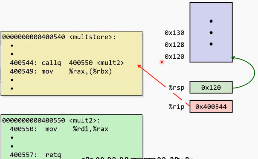The image size is (258, 159).
Task: Click the red laser pointer dot
Action: (x=162, y=62)
